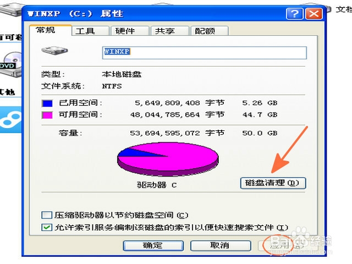Click the 驱动器 C label
The image size is (352, 264).
pos(157,185)
